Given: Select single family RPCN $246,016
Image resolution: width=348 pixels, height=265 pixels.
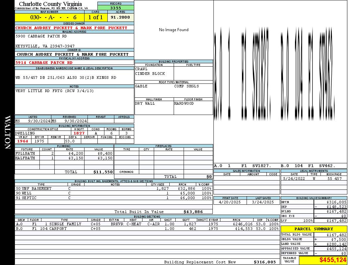Looking at the screenshot, I should pyautogui.click(x=243, y=224).
